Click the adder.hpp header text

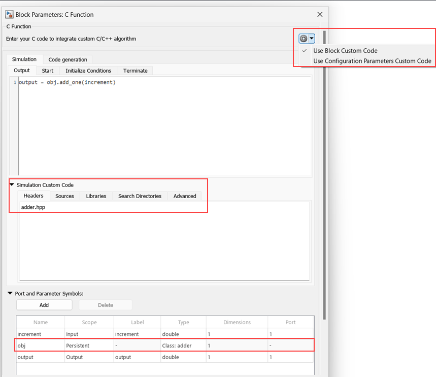[33, 207]
